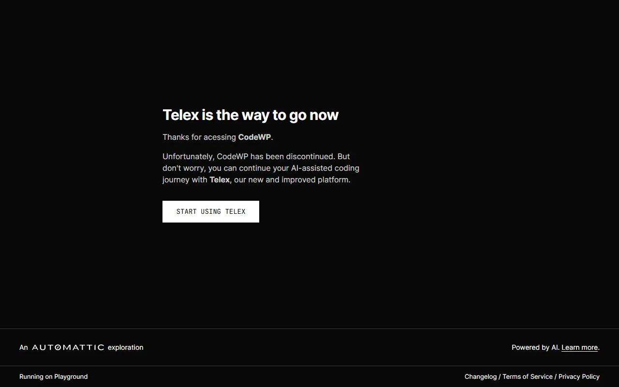Click the Thanks for acessing text
Screen dimensions: 619x387
pos(199,137)
